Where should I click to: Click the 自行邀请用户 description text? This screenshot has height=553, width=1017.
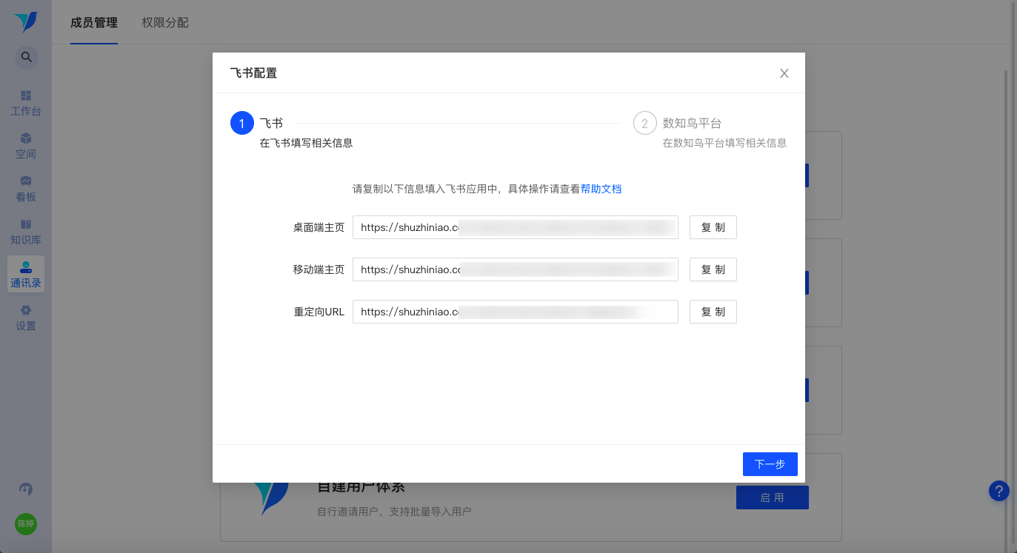pyautogui.click(x=394, y=512)
